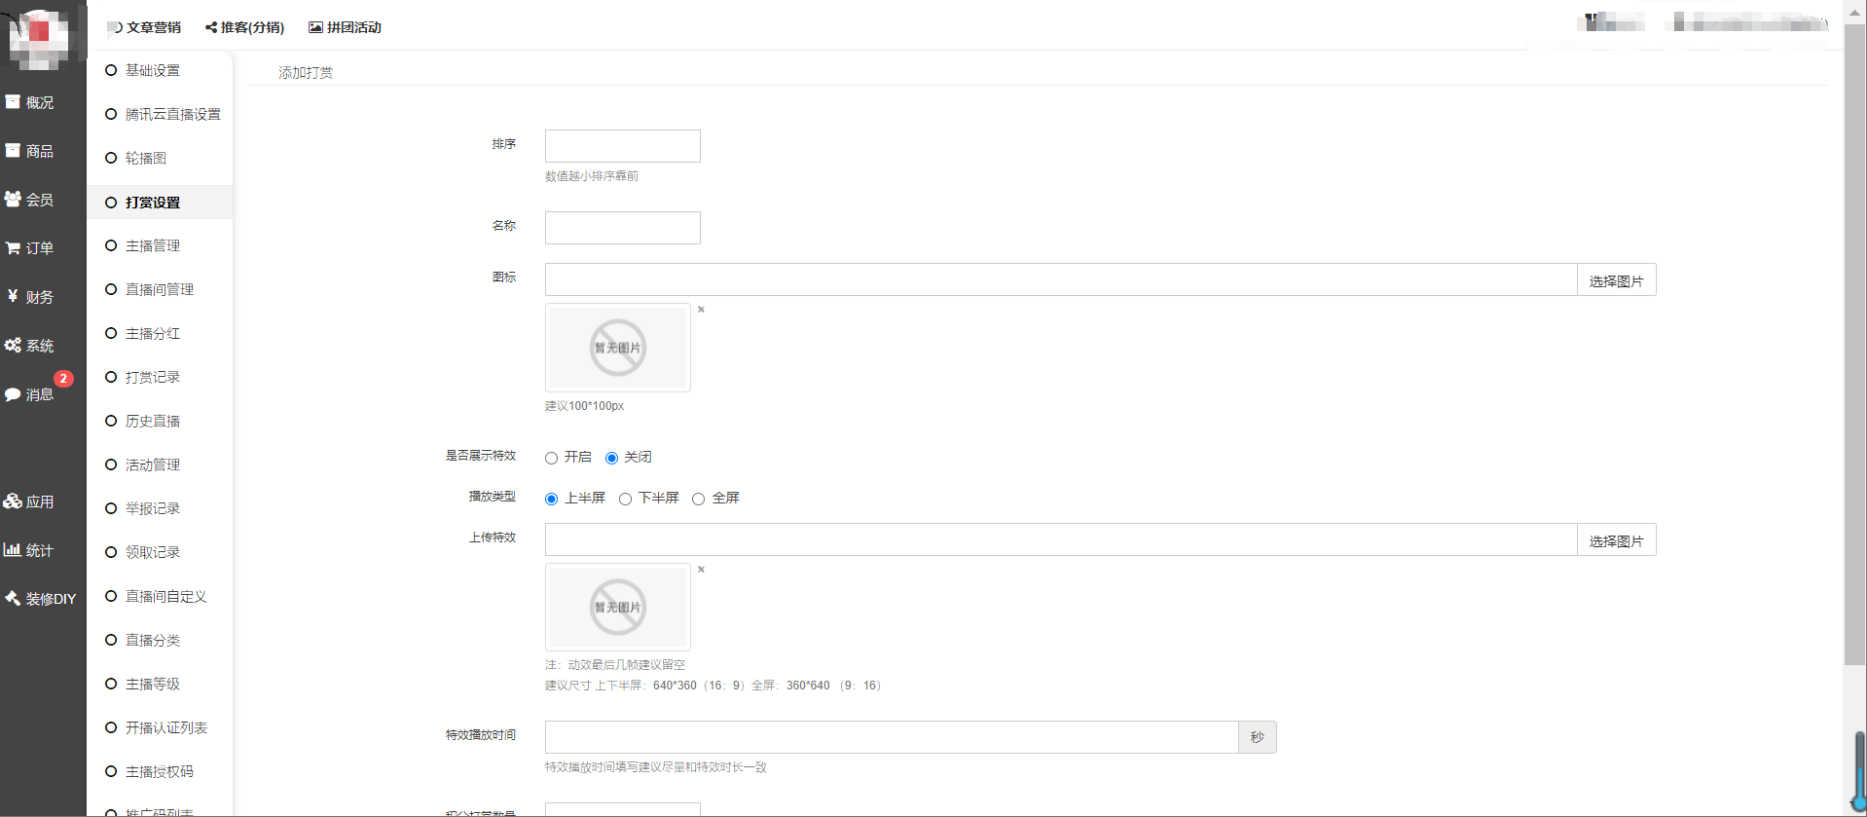Click 选择图片 button for 图标 field
Screen dimensions: 1867x817
point(1616,280)
